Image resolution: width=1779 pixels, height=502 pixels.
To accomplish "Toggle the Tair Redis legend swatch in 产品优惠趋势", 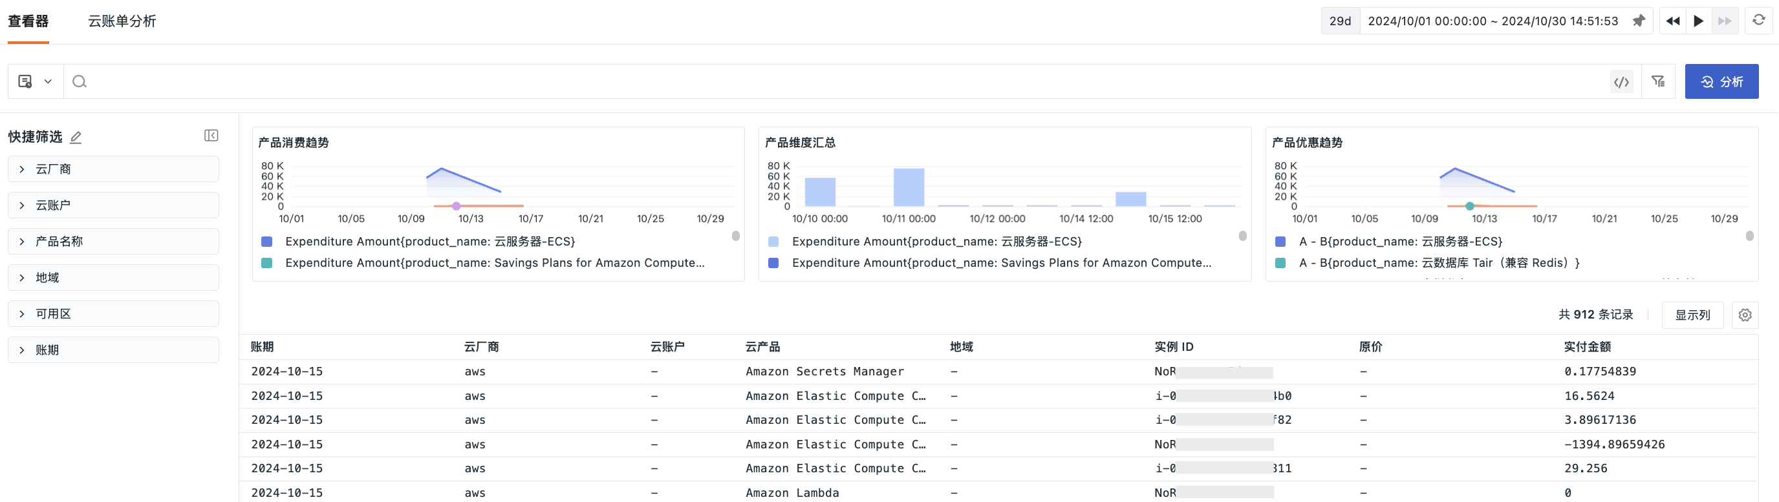I will (1280, 264).
